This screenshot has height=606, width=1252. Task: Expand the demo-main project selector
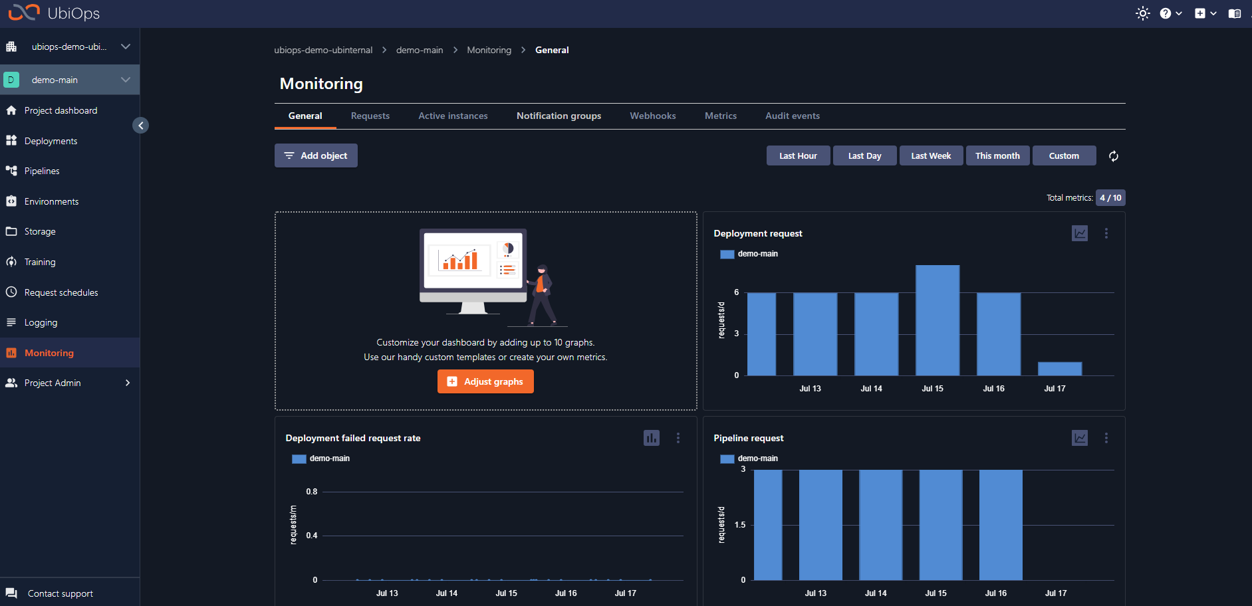pos(125,80)
